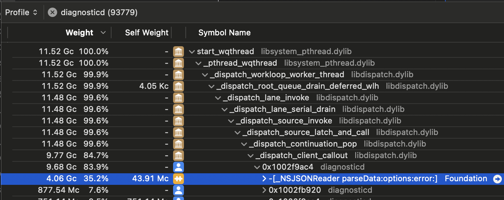Collapse the _dispatch_workloop_worker_thread row
The width and height of the screenshot is (504, 200).
pyautogui.click(x=205, y=75)
